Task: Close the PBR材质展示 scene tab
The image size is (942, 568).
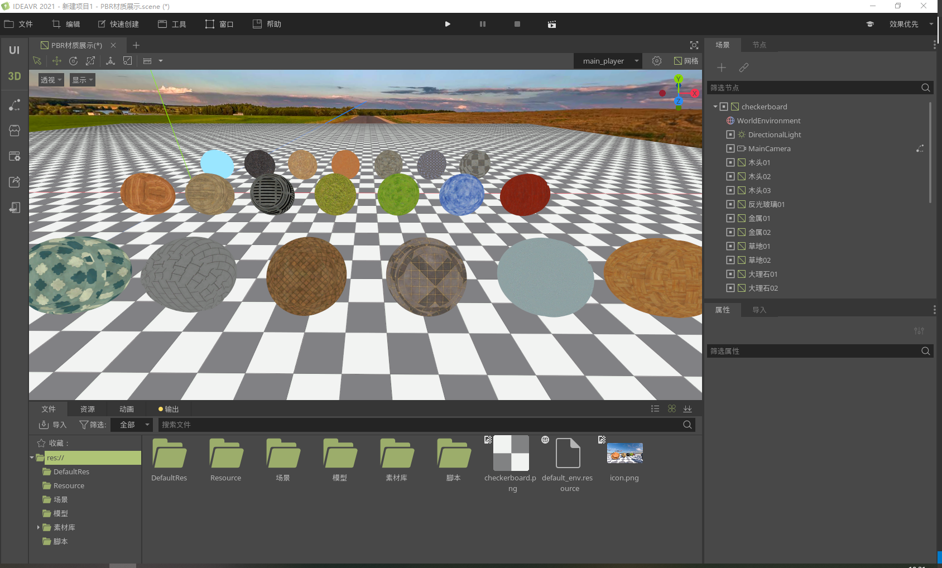Action: (113, 45)
